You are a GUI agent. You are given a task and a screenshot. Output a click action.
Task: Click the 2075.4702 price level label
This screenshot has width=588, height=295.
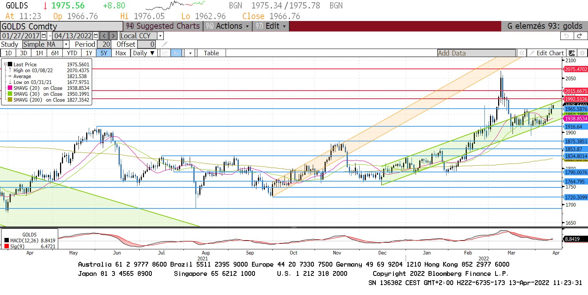pos(576,69)
